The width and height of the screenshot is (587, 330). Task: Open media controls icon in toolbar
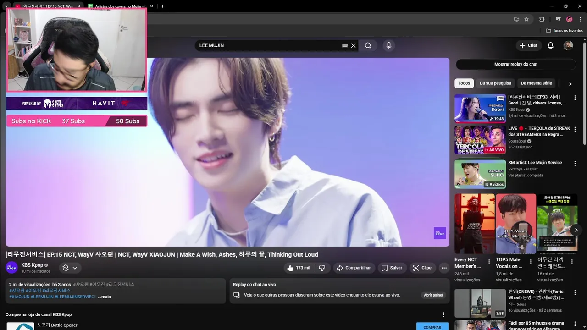click(x=558, y=19)
